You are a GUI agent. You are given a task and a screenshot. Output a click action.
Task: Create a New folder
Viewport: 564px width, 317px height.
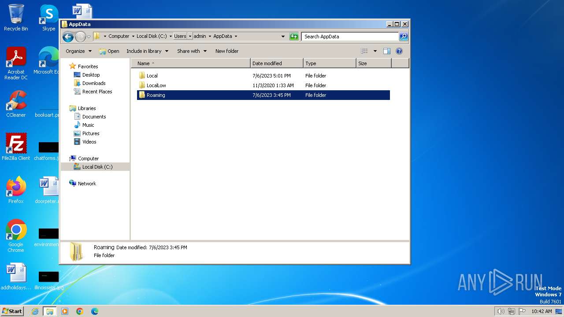[227, 51]
